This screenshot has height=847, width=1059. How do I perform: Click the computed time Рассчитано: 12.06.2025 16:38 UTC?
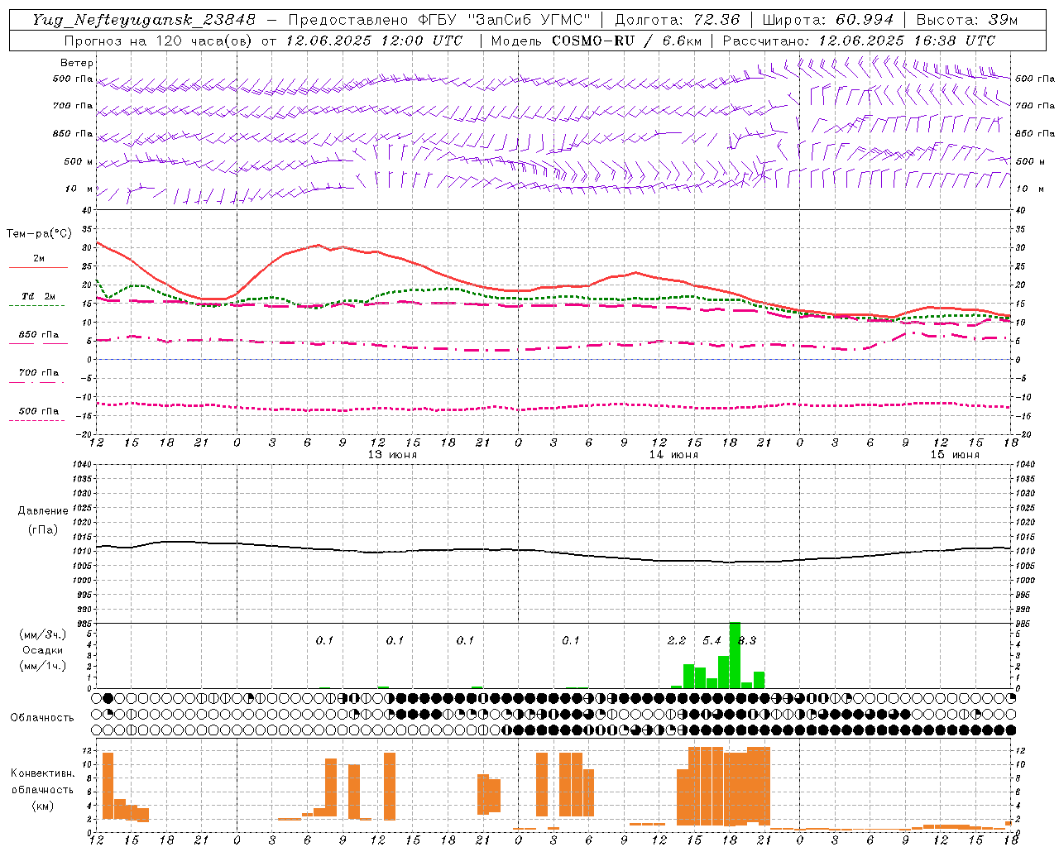tap(859, 41)
